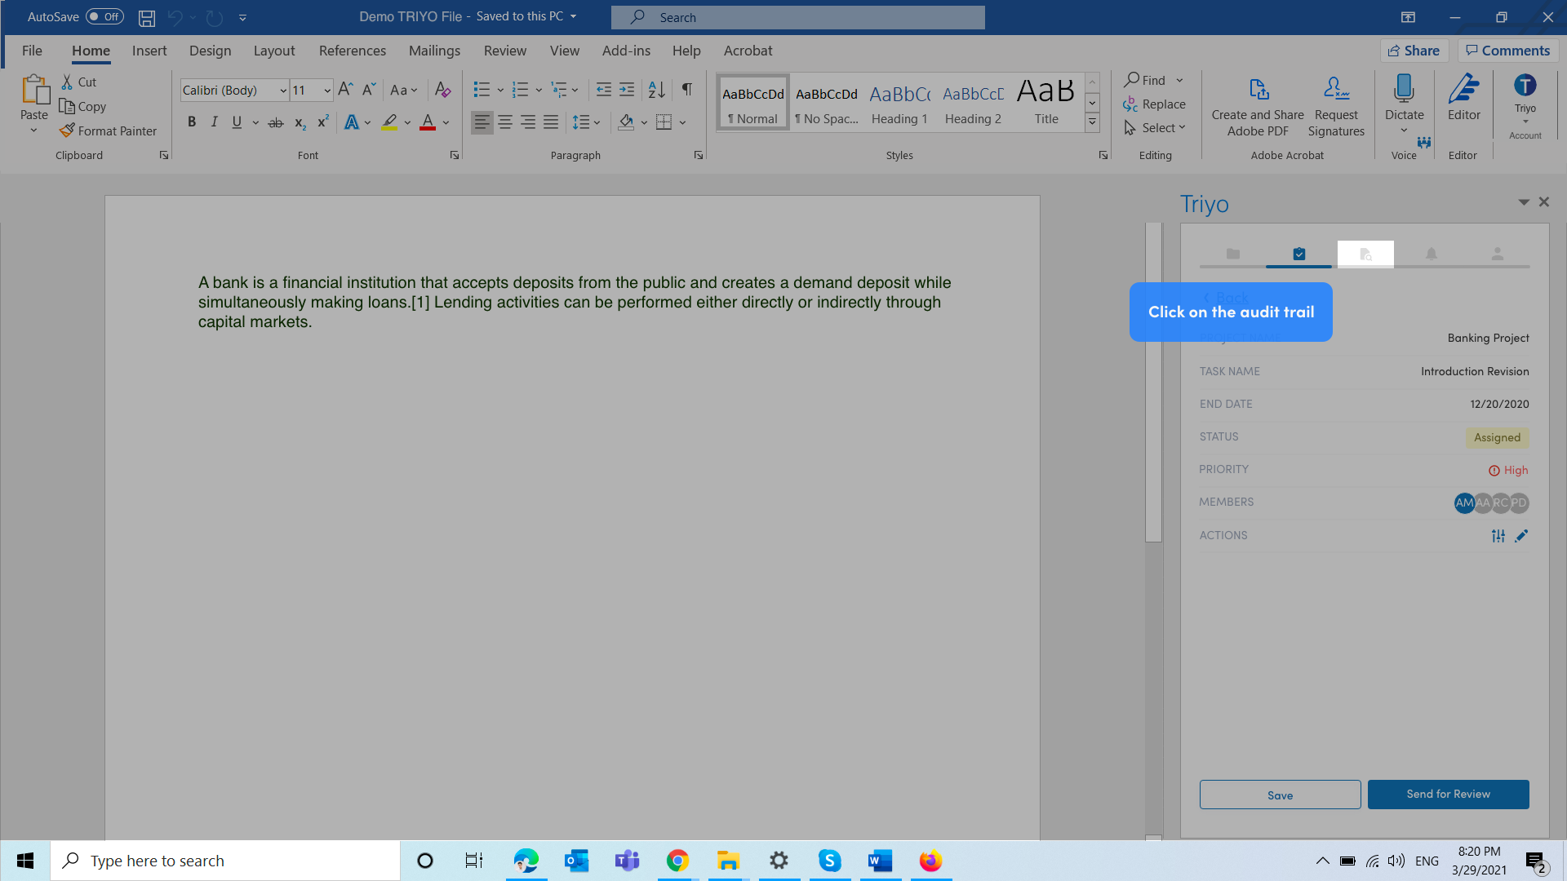Screen dimensions: 1567x881
Task: Toggle show paragraph marks
Action: pos(687,90)
